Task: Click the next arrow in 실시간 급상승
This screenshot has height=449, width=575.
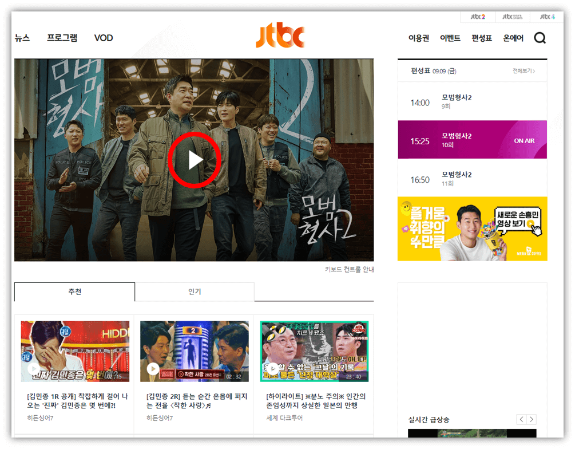Action: 531,419
